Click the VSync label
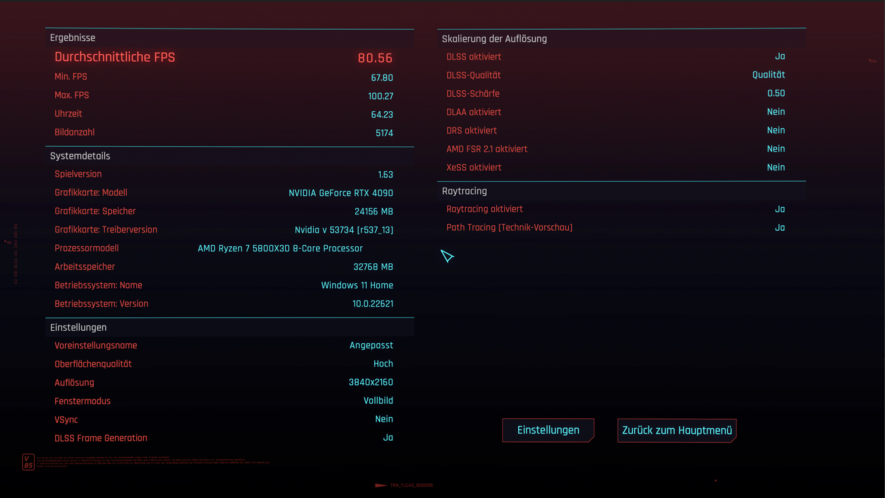The width and height of the screenshot is (885, 498). [66, 420]
